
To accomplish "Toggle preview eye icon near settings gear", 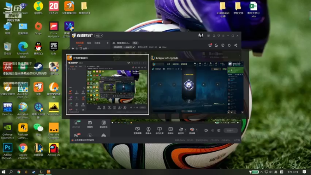I will pos(213,130).
